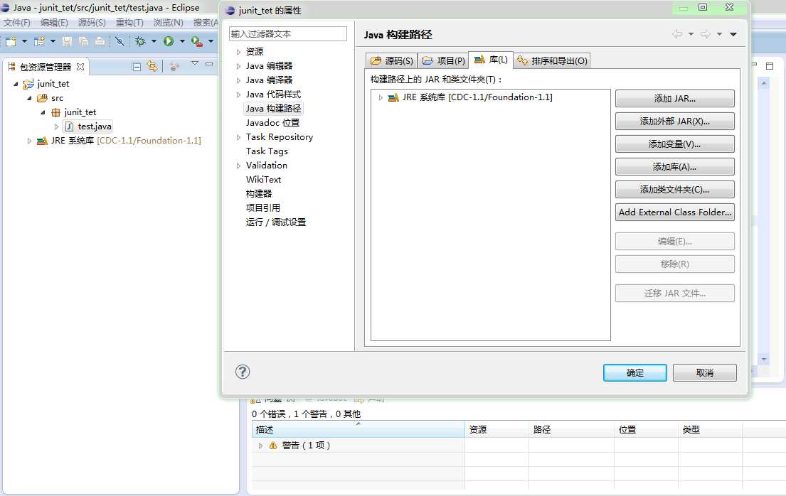Confirm the dialog with 确定
Viewport: 786px width, 496px height.
[x=634, y=373]
